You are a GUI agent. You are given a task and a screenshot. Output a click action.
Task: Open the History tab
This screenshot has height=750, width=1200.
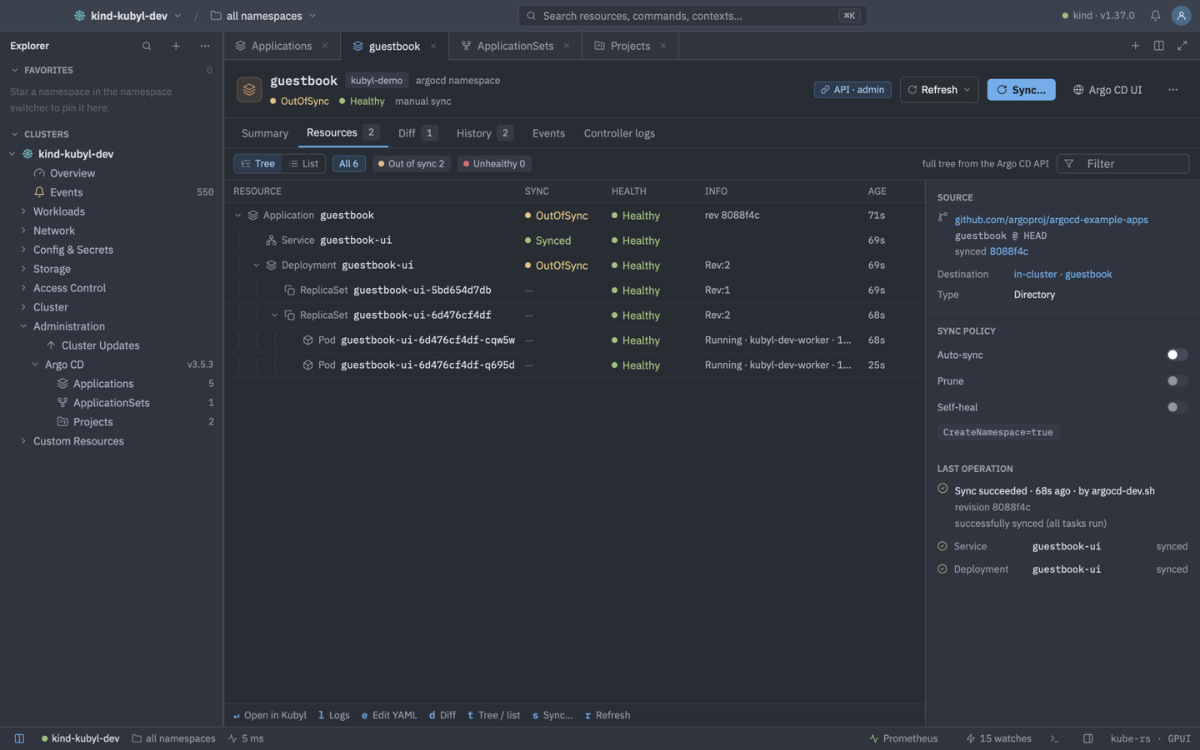click(x=484, y=133)
